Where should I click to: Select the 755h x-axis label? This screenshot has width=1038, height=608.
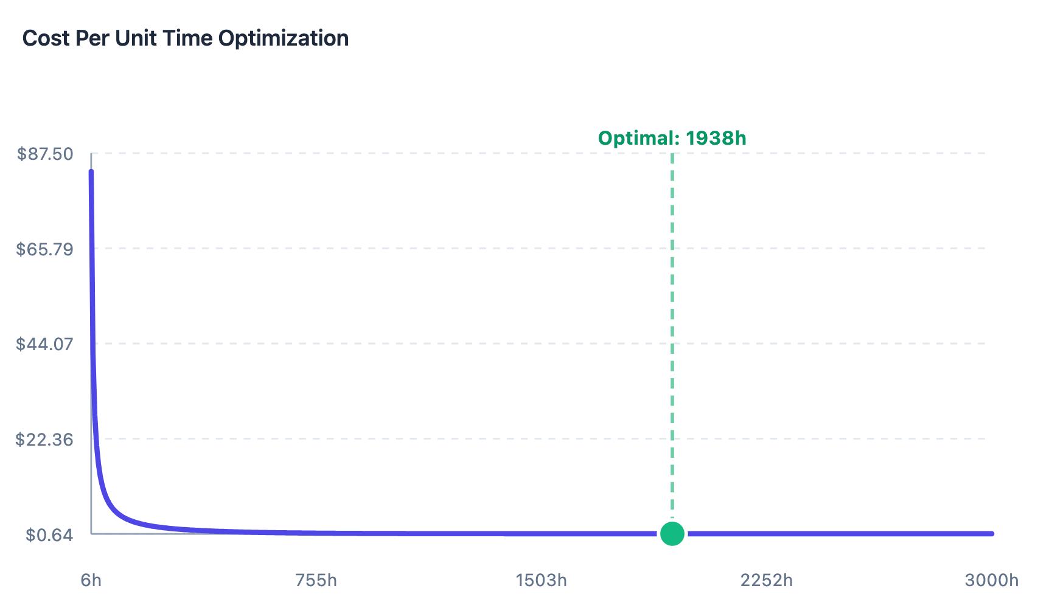pos(316,580)
